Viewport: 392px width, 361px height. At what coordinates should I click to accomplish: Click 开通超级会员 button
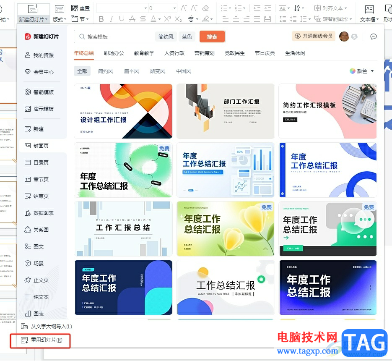[x=314, y=36]
